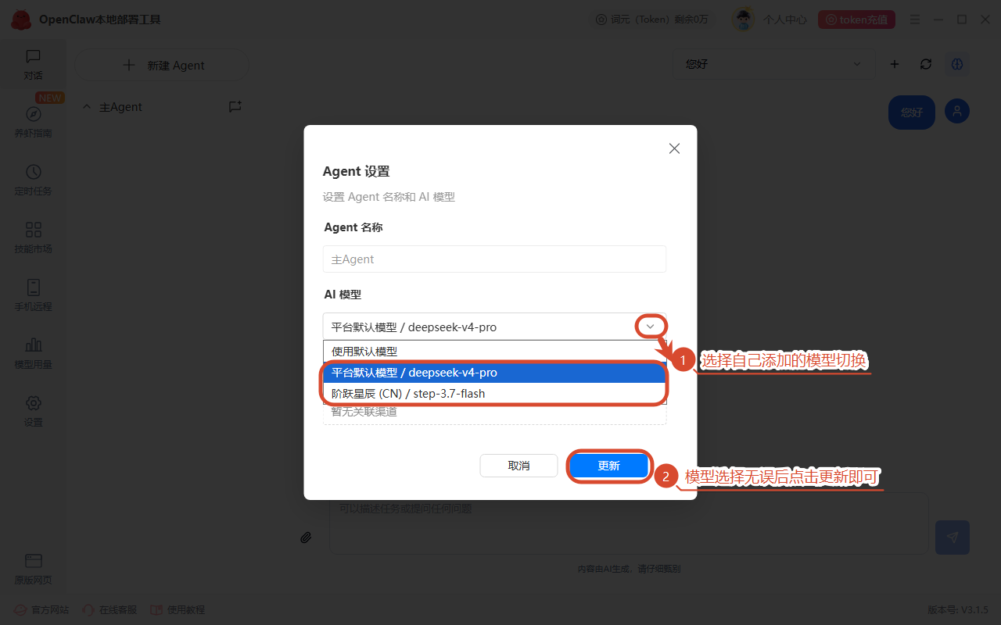Click the token充值 button
Image resolution: width=1001 pixels, height=625 pixels.
pos(856,20)
